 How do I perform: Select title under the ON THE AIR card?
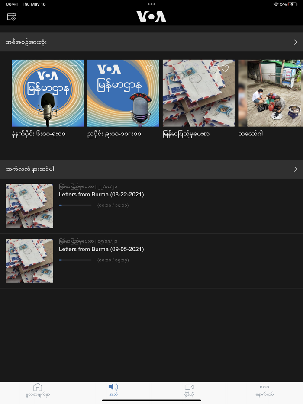coord(114,134)
